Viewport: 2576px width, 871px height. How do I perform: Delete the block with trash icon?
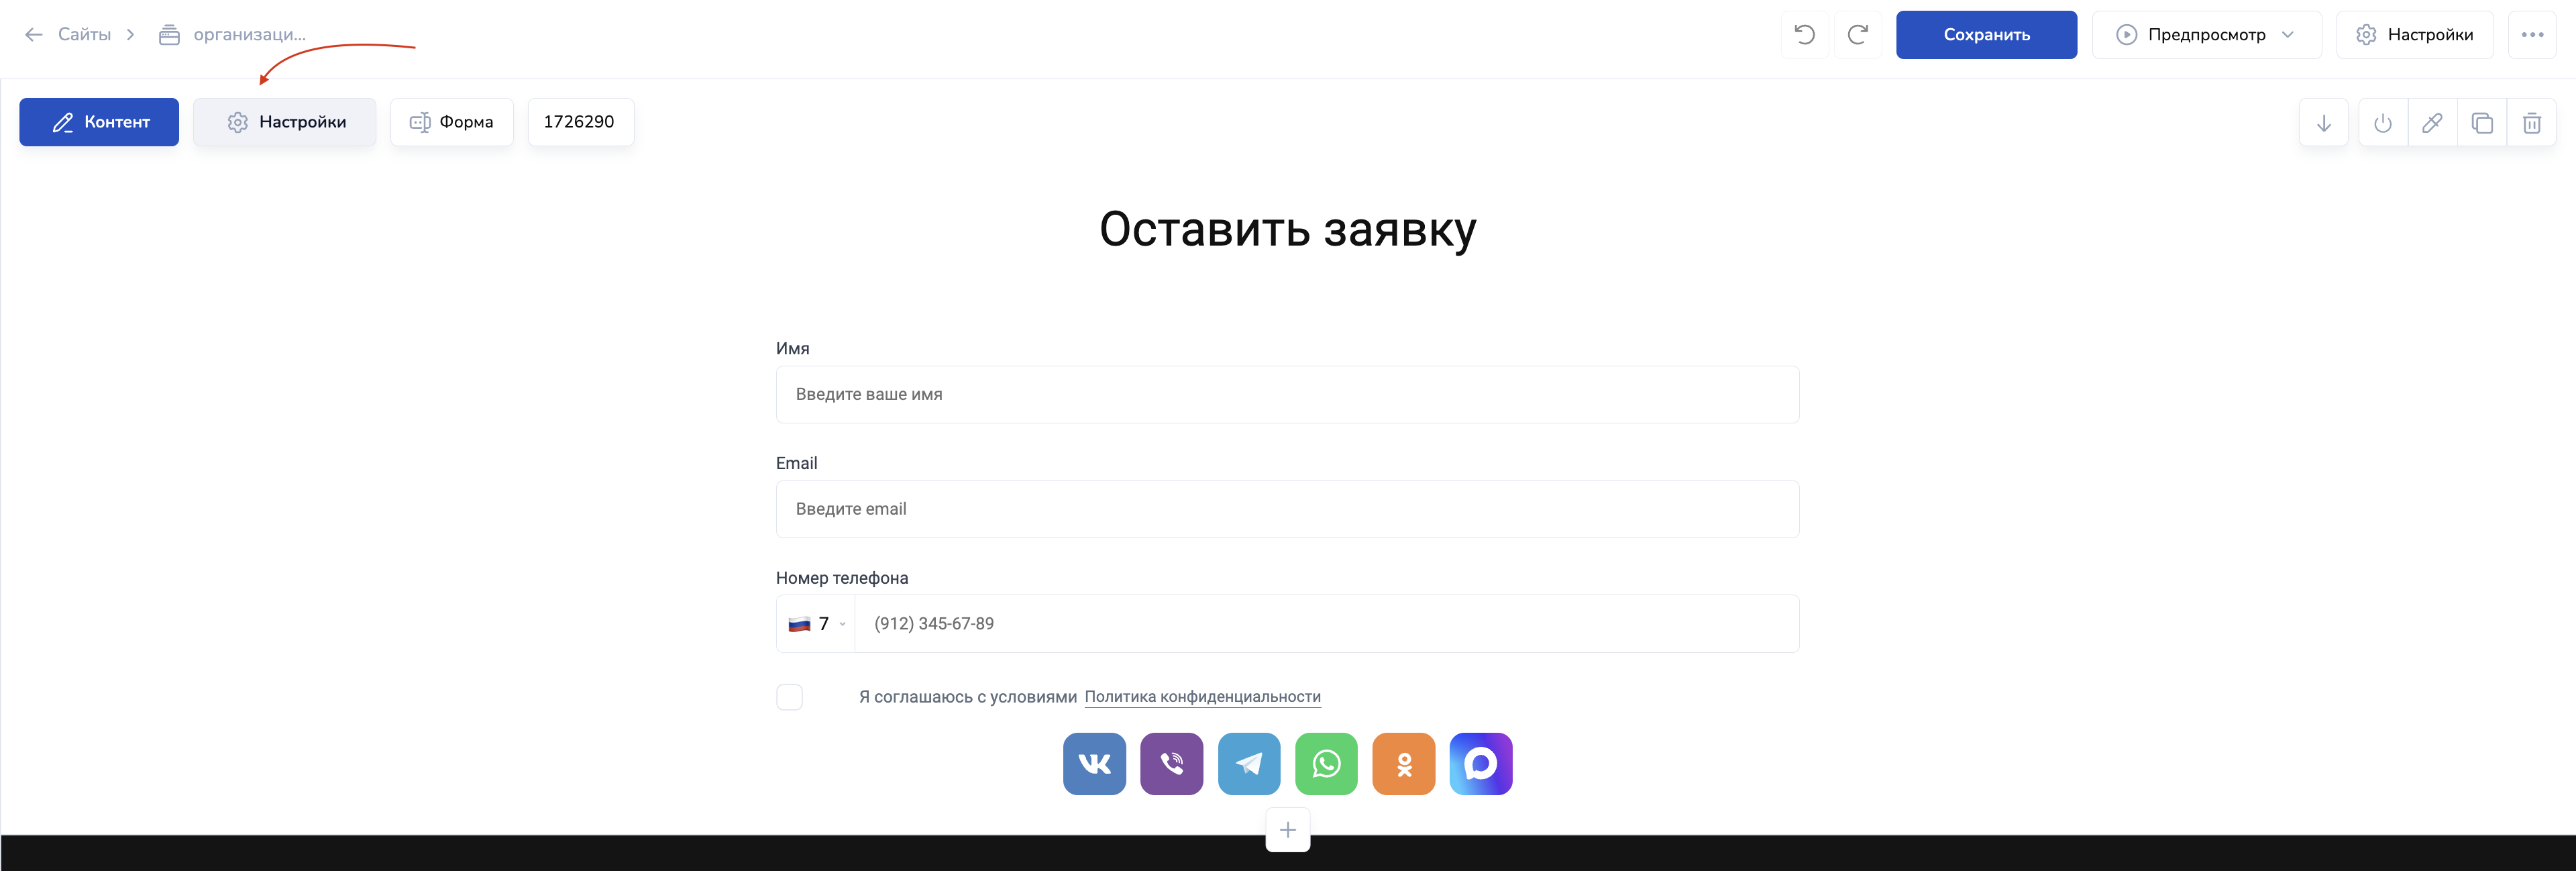[2531, 123]
